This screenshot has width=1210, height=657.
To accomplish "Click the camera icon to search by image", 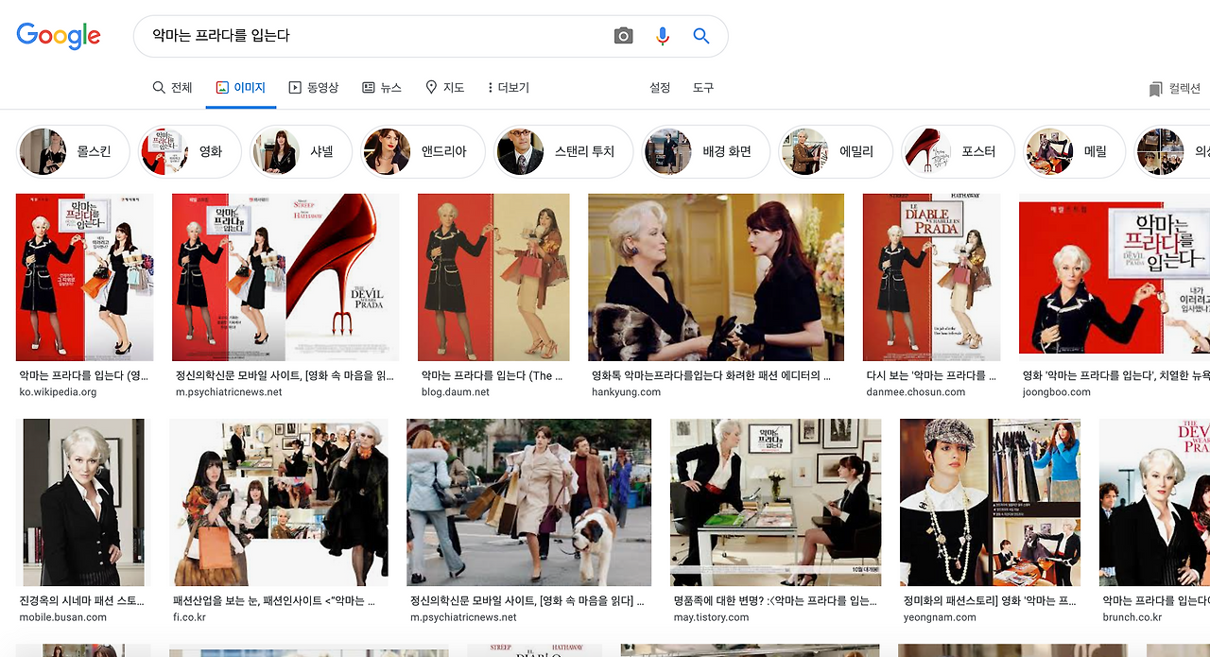I will coord(623,35).
